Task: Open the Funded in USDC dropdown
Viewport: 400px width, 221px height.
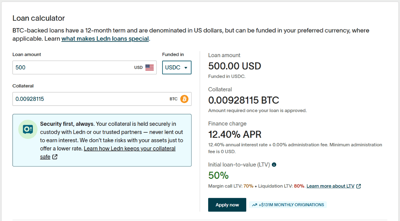Action: point(177,67)
